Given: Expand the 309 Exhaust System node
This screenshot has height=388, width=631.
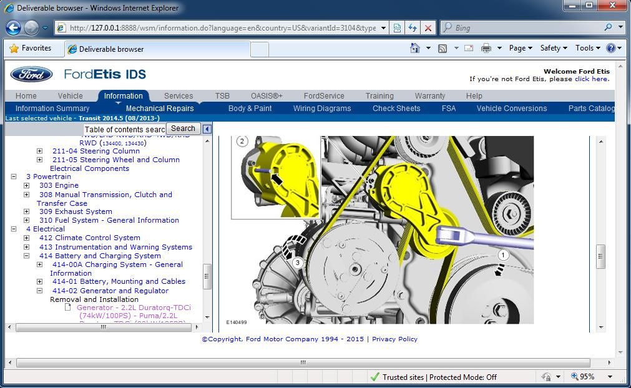Looking at the screenshot, I should [x=27, y=211].
